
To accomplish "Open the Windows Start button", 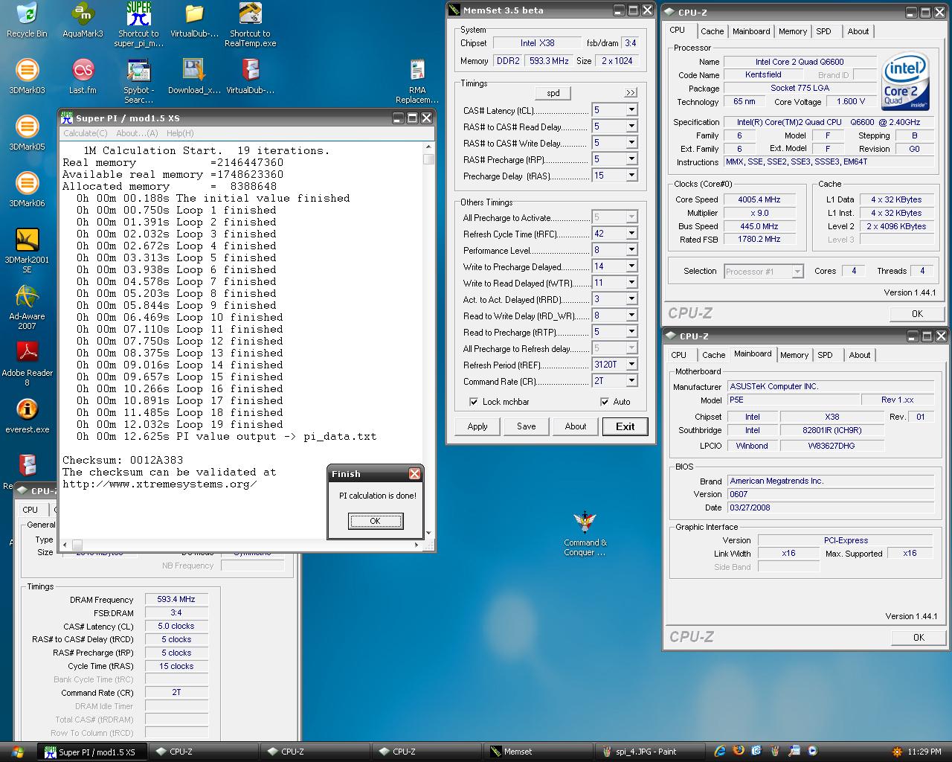I will [x=18, y=752].
